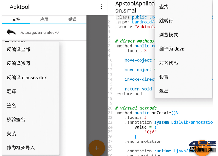Tap the orange plus floating button

coord(96,148)
